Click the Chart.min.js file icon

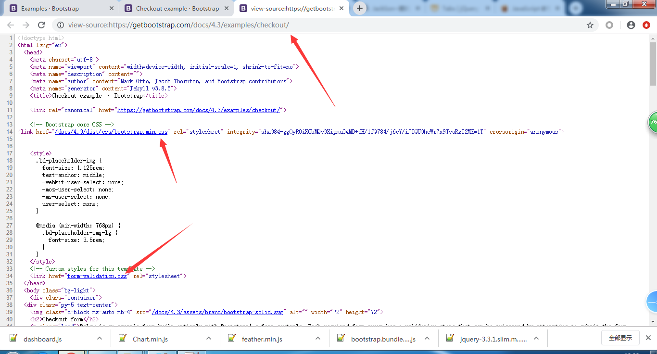[x=122, y=338]
